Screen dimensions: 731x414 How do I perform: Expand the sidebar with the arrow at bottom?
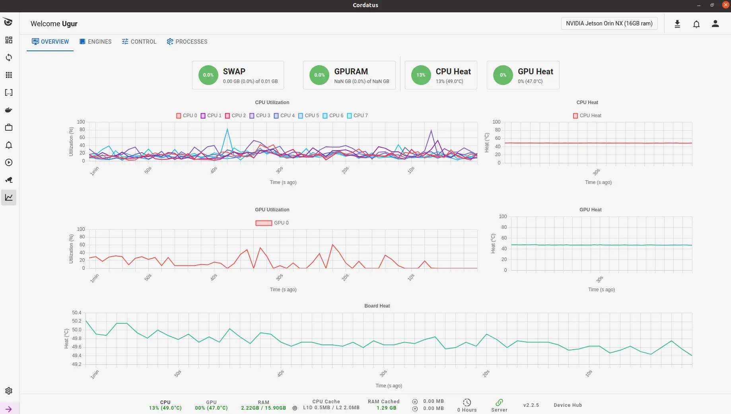[9, 409]
